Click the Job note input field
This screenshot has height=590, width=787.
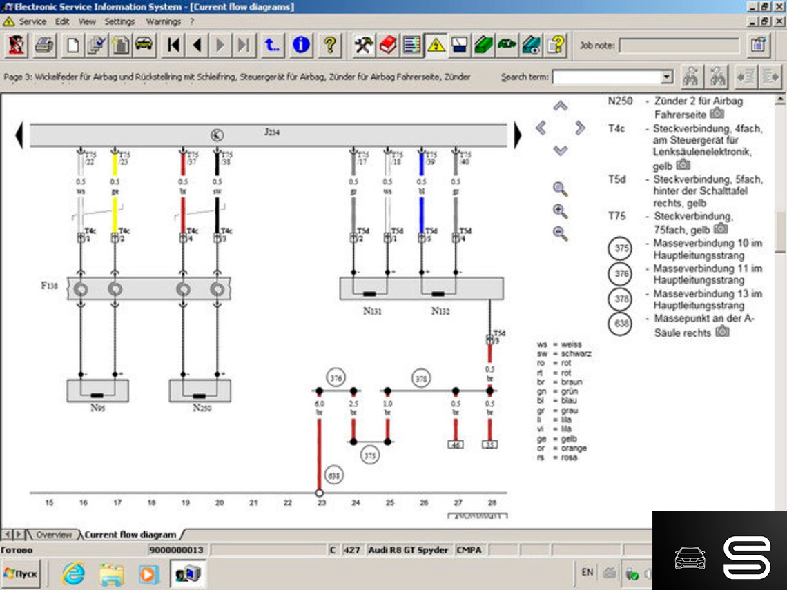pos(679,46)
